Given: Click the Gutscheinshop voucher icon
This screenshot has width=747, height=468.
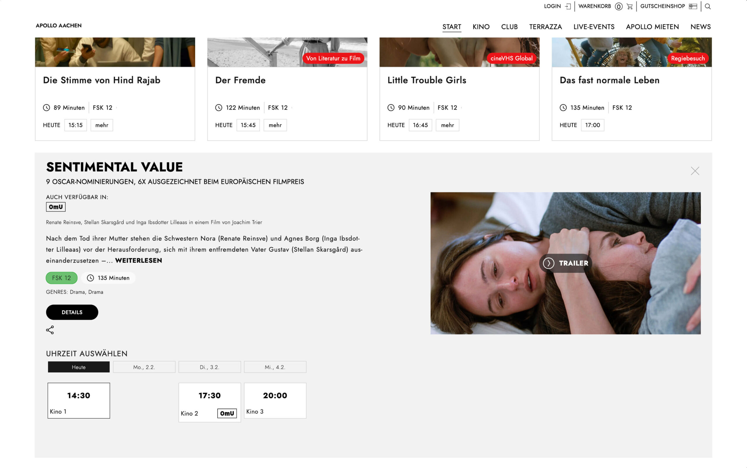Looking at the screenshot, I should point(693,6).
